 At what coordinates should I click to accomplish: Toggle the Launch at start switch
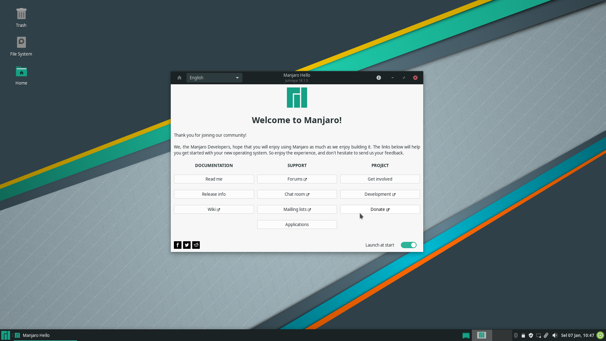click(409, 245)
